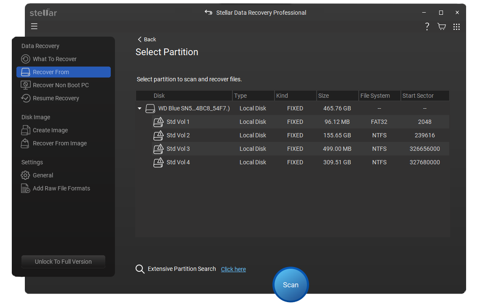Image resolution: width=480 pixels, height=305 pixels.
Task: Click the shopping cart buy icon
Action: [441, 27]
